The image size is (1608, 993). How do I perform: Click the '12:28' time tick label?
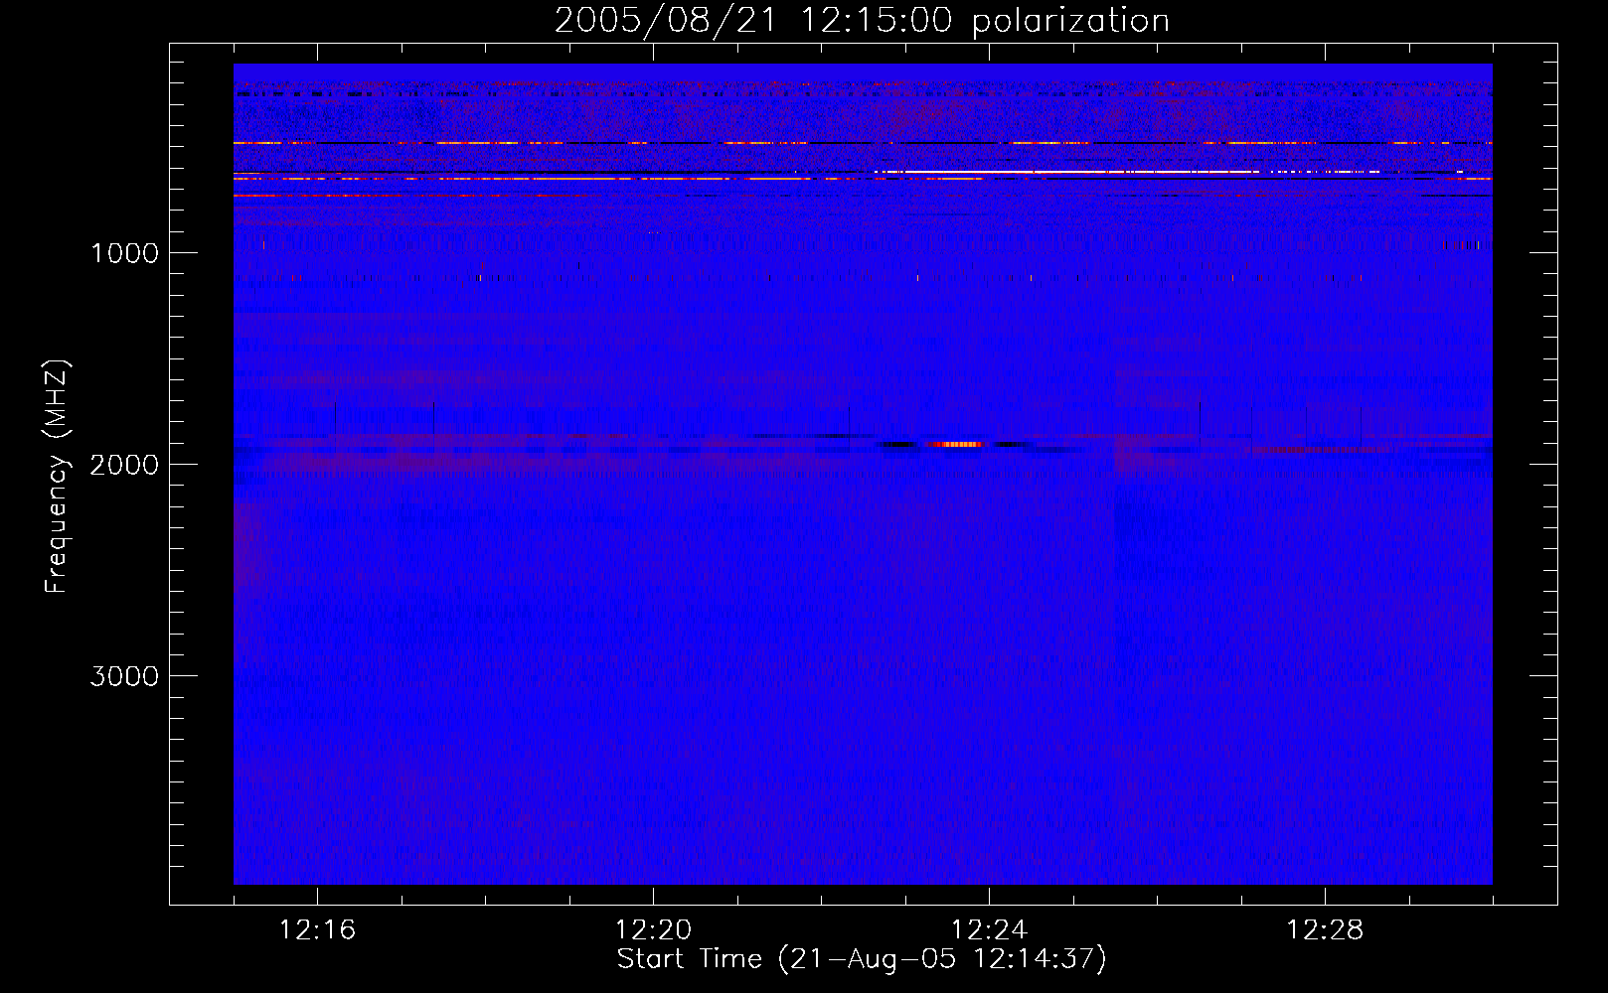click(1325, 930)
